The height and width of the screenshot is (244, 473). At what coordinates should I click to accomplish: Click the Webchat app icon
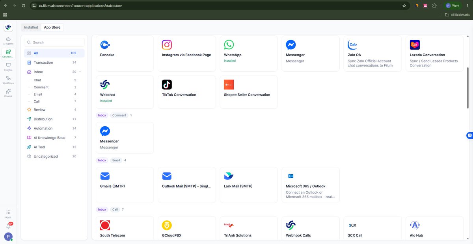[105, 85]
